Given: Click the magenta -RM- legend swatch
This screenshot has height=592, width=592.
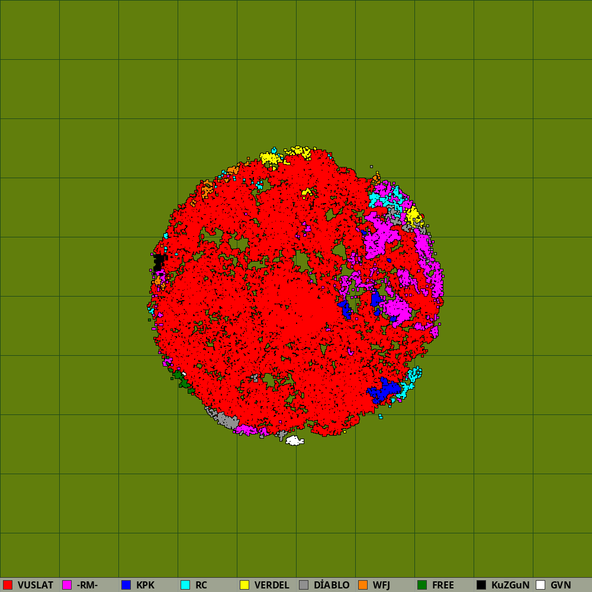Looking at the screenshot, I should (67, 585).
